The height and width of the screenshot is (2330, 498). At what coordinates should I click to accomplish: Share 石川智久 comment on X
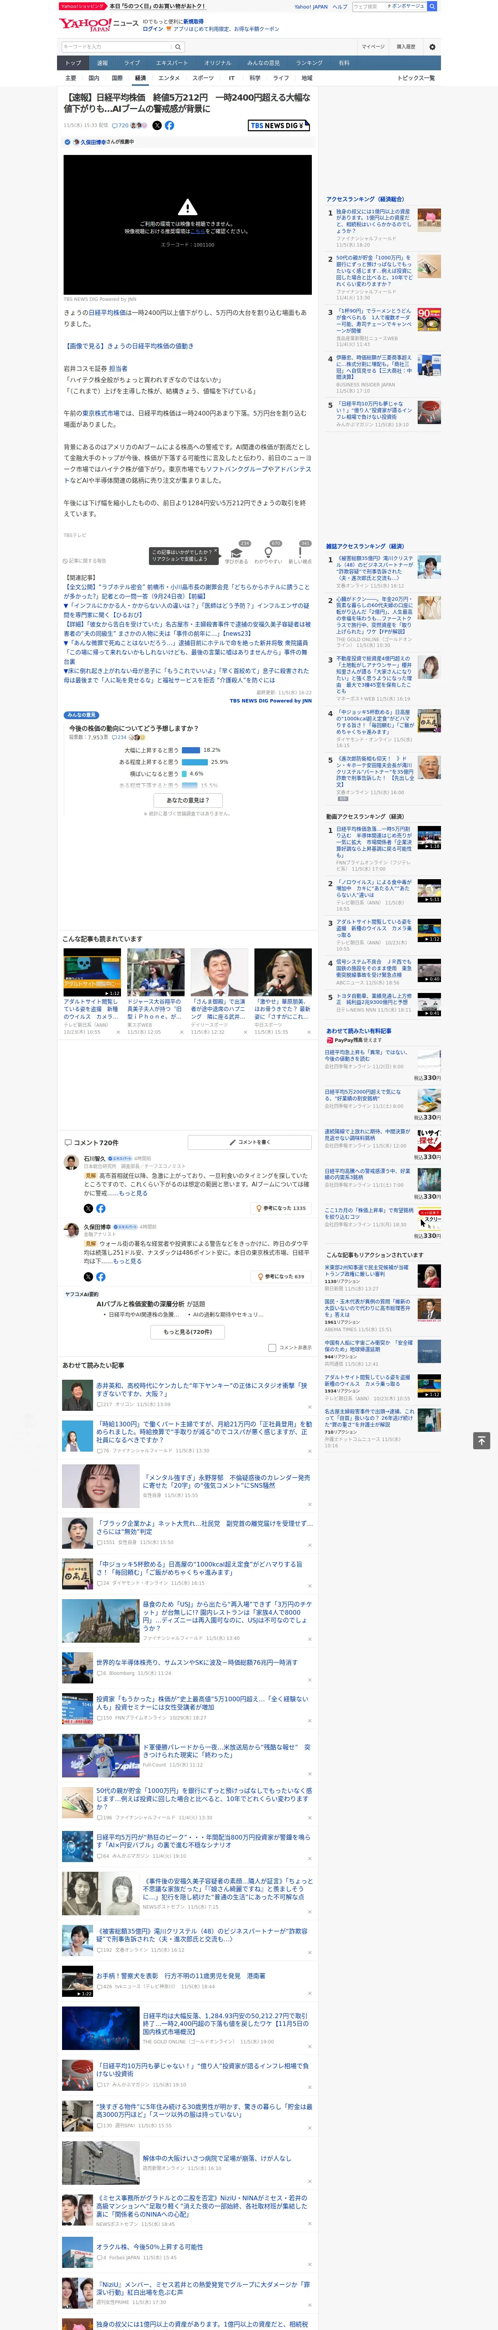click(88, 1208)
